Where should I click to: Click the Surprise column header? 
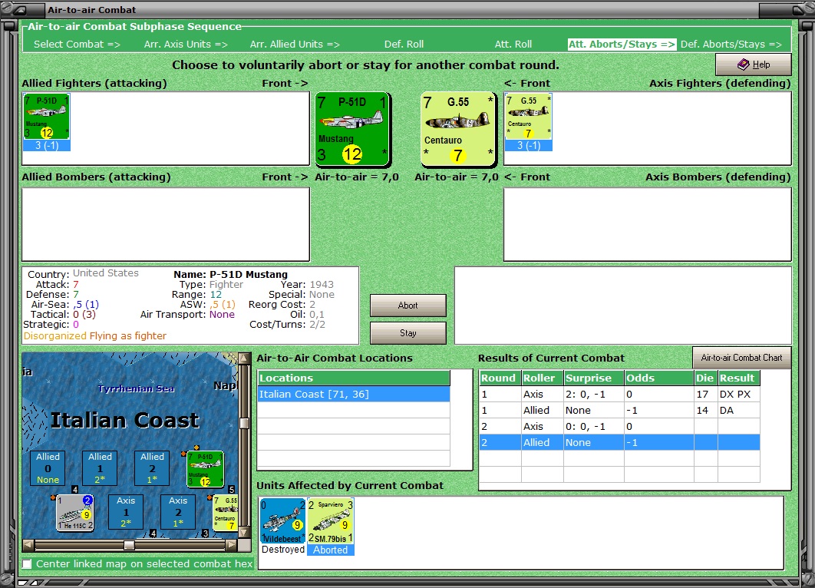(593, 378)
